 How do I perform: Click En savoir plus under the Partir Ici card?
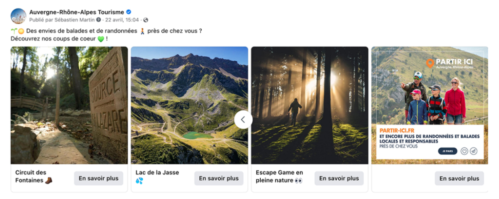tap(460, 179)
